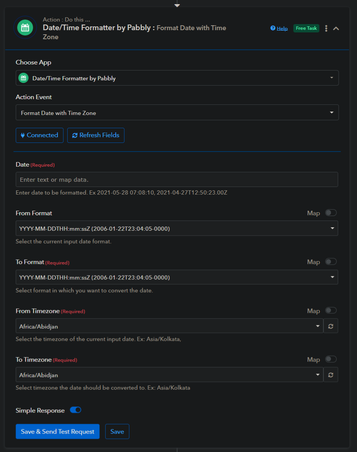Click the Help question mark icon

[273, 28]
